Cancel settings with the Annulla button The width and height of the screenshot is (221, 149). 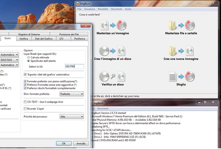(x=81, y=143)
